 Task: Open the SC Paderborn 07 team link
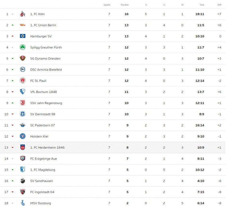click(43, 125)
